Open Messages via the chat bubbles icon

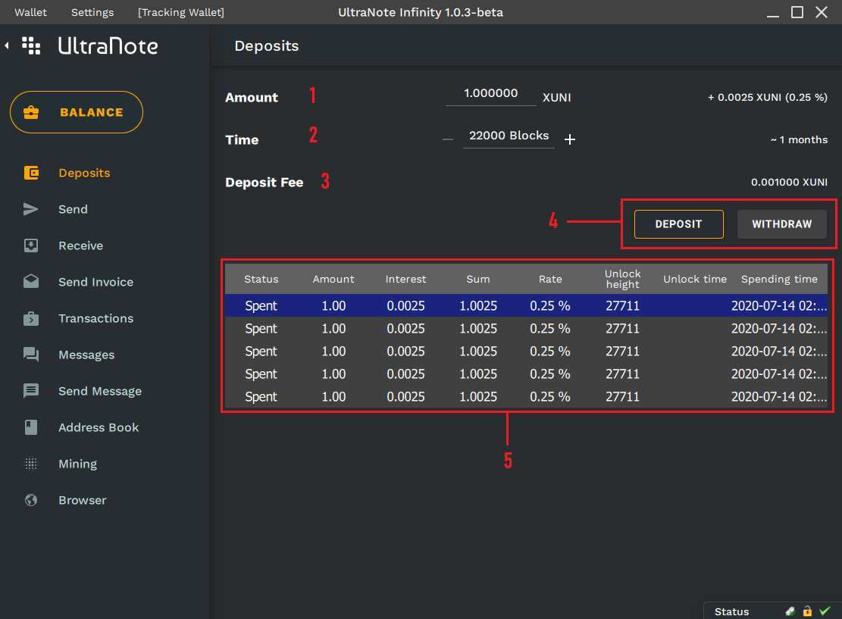pos(31,355)
